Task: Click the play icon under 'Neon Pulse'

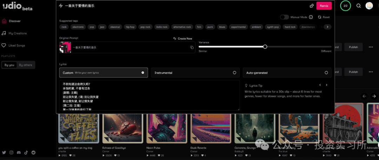Action: coord(147,155)
